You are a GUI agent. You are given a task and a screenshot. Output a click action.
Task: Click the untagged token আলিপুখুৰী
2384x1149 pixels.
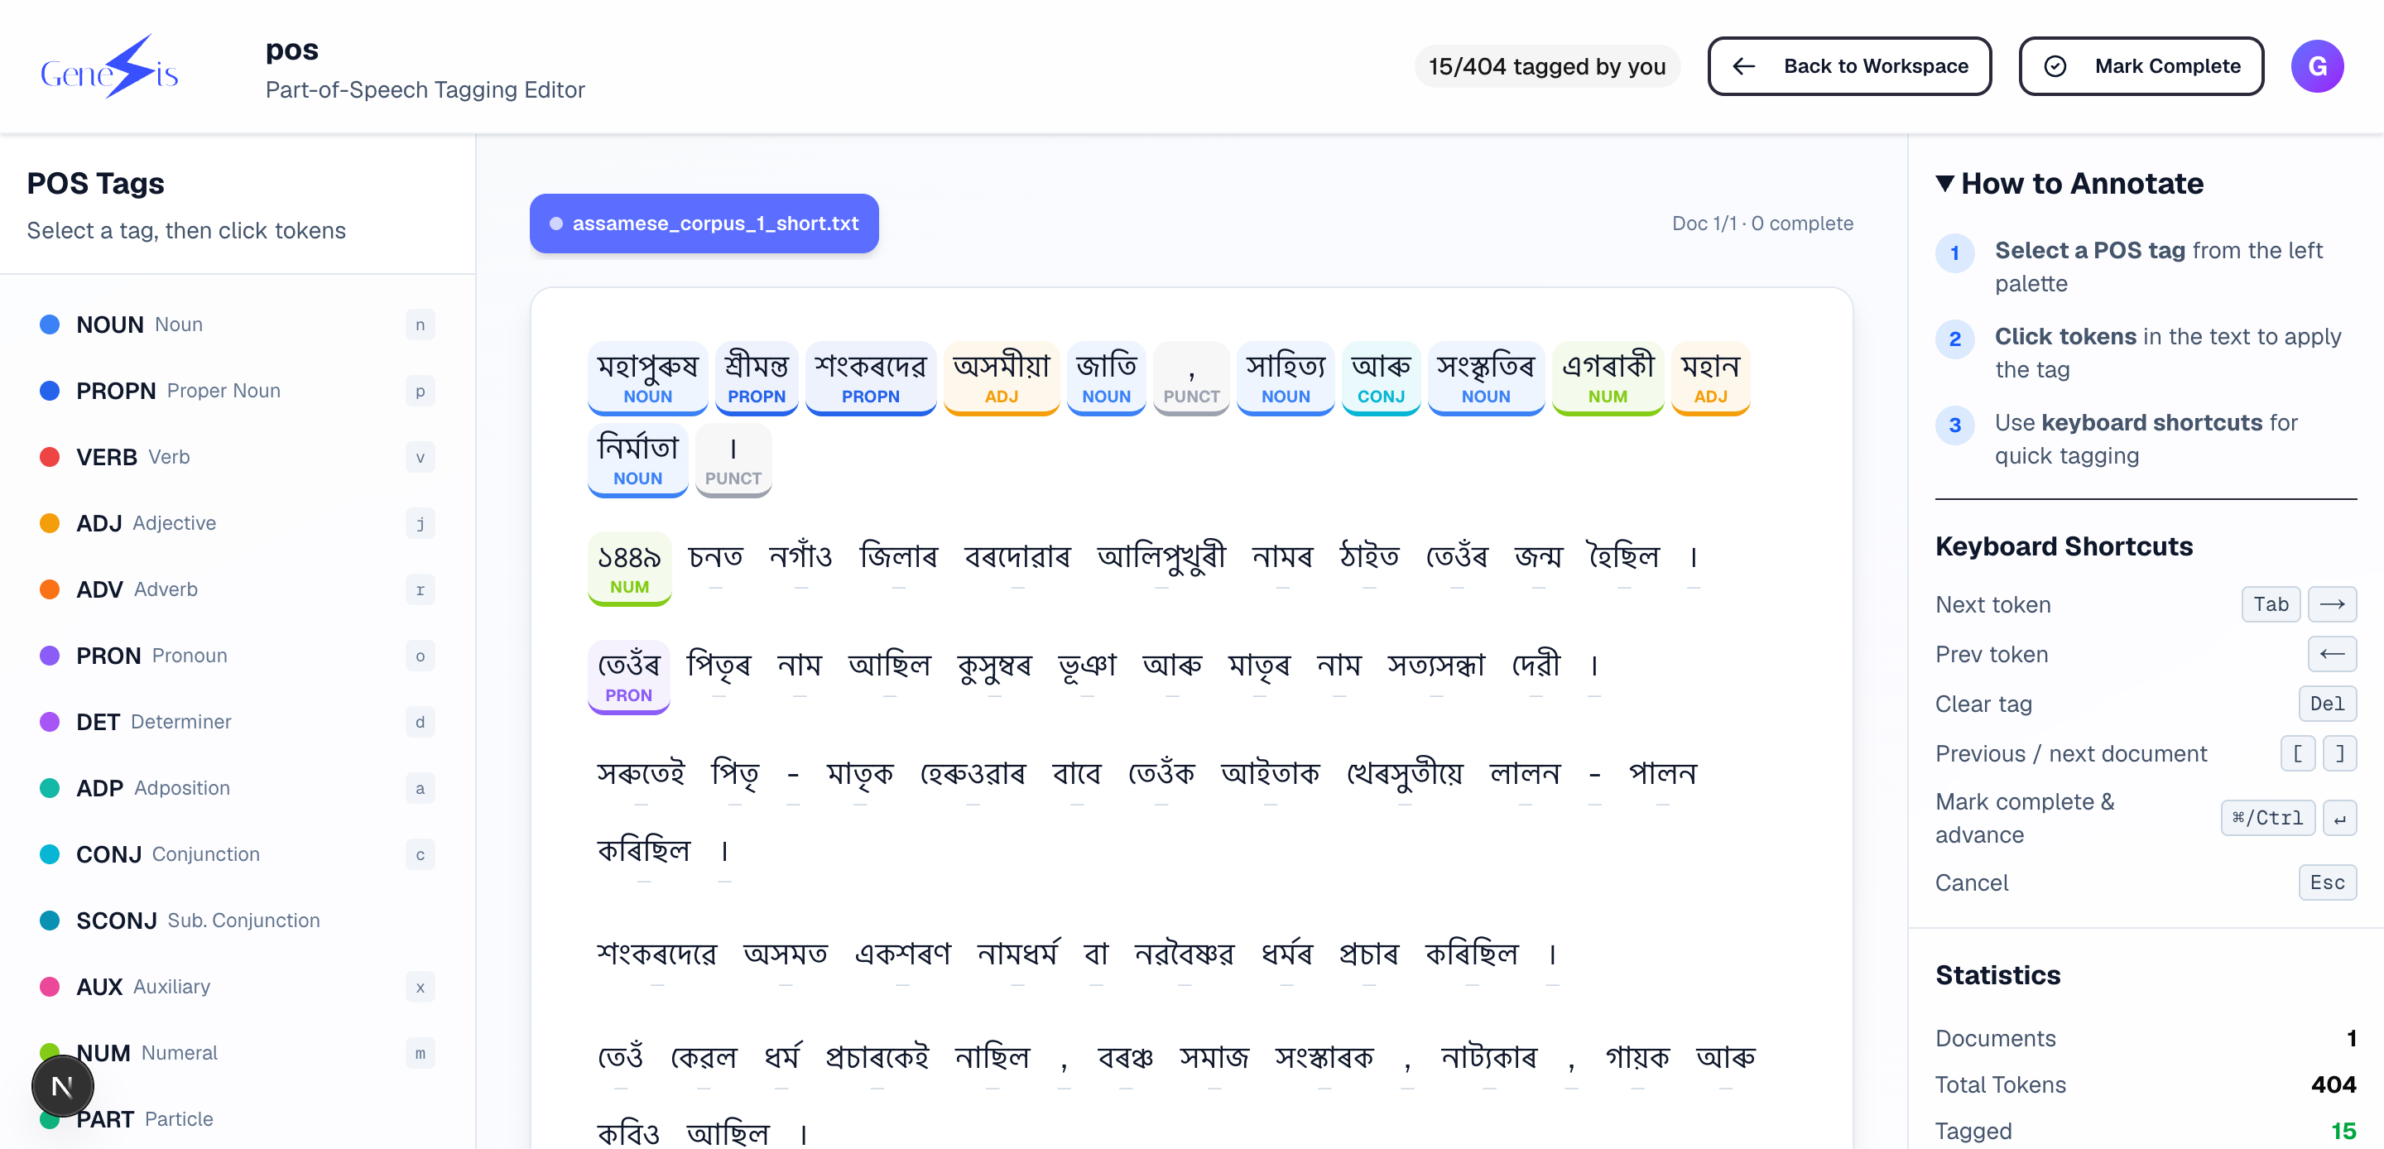pyautogui.click(x=1161, y=560)
